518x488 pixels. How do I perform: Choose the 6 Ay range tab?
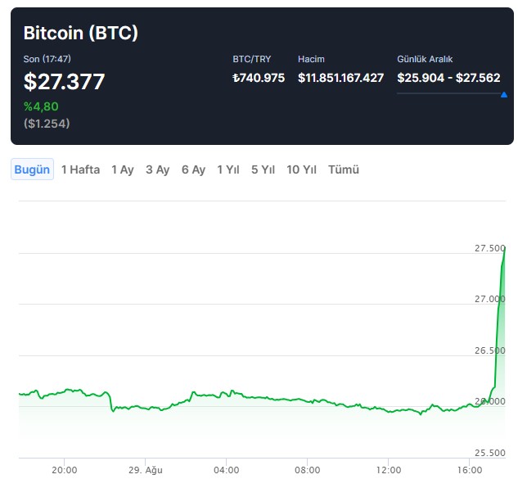coord(193,169)
